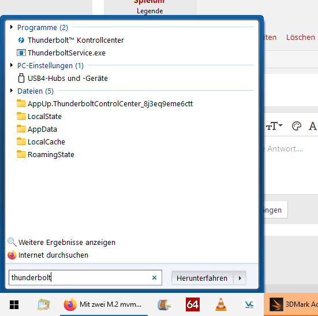Collapse the PC-Einstellungen (1) group arrow
The width and height of the screenshot is (318, 316).
(x=12, y=65)
